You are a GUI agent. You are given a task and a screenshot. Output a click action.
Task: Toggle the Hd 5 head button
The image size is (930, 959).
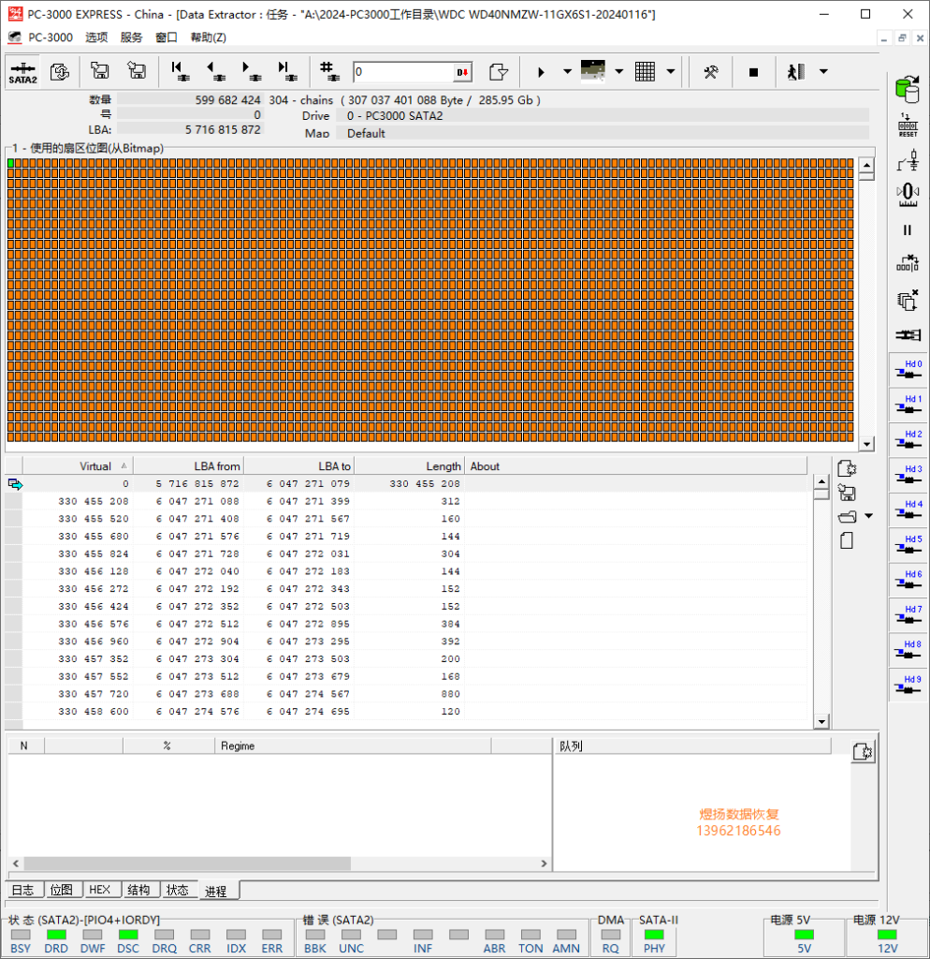point(907,545)
